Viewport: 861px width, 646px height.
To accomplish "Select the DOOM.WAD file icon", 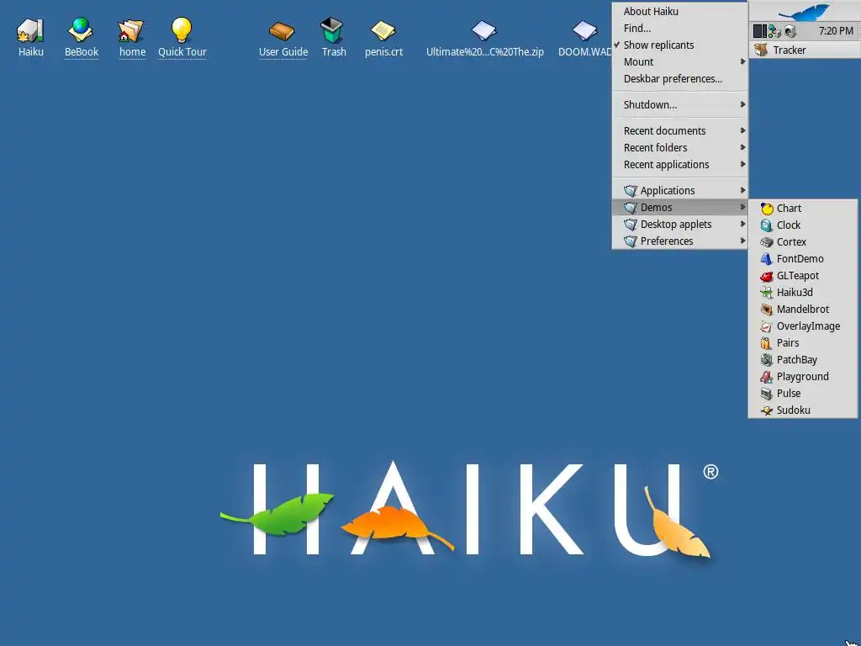I will click(x=584, y=31).
